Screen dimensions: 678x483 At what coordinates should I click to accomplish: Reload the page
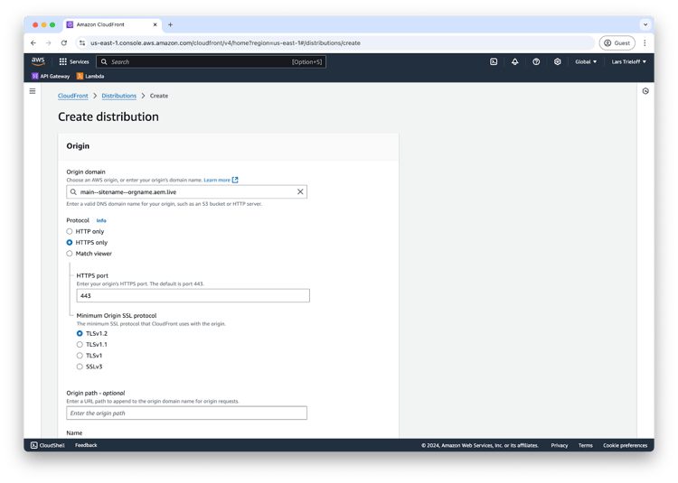(64, 42)
